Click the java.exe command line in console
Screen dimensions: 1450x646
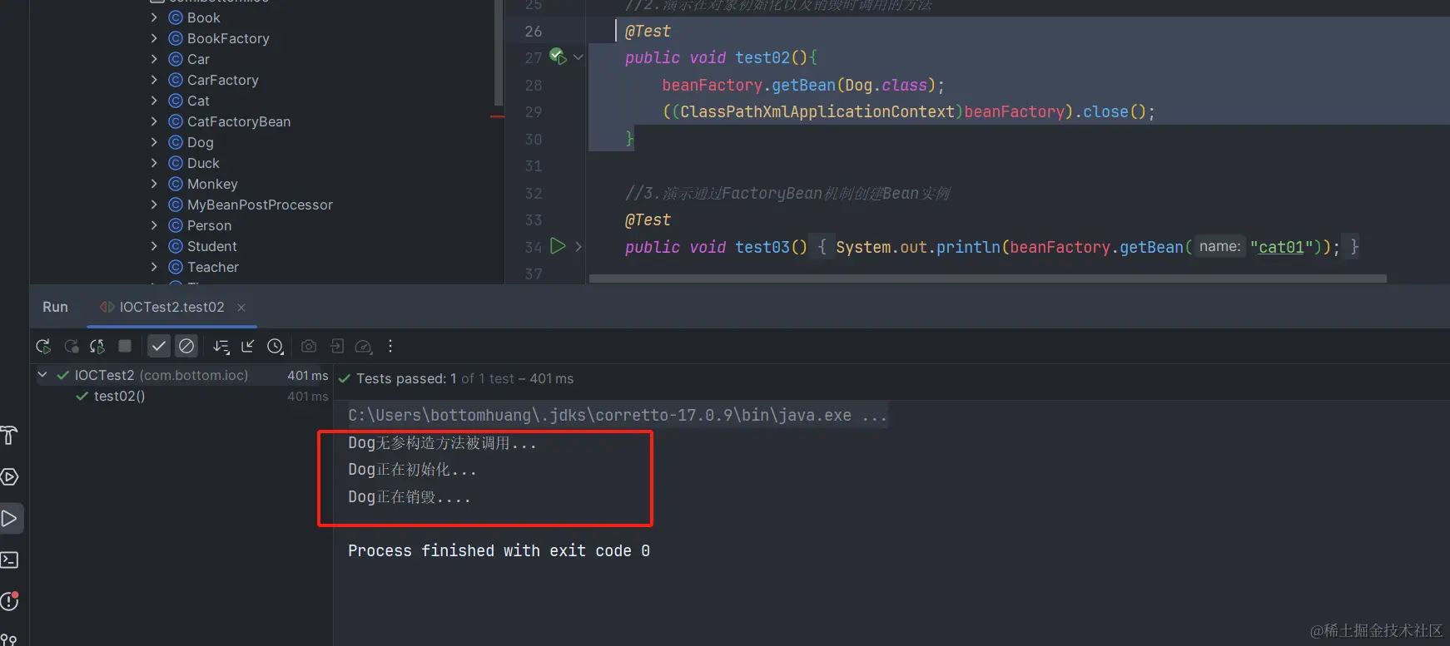coord(617,415)
